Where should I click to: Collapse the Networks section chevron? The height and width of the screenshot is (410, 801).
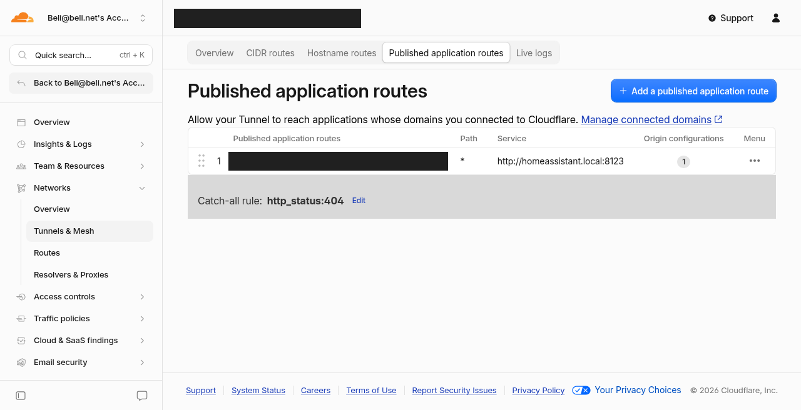pos(142,188)
